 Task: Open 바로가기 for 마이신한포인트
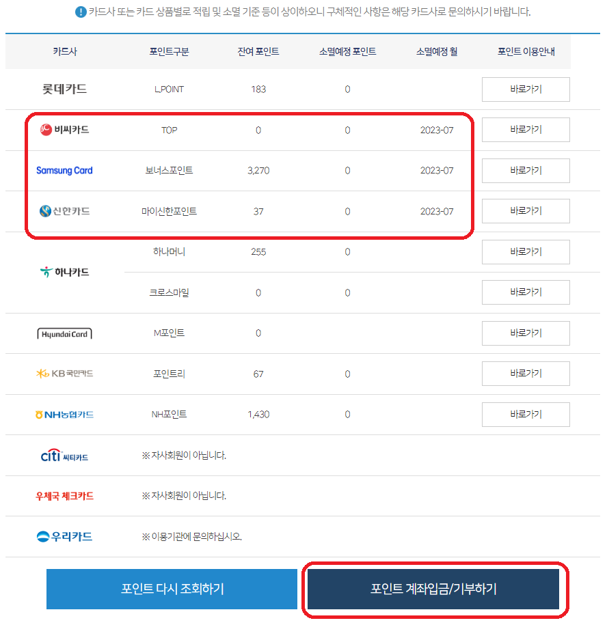point(525,210)
